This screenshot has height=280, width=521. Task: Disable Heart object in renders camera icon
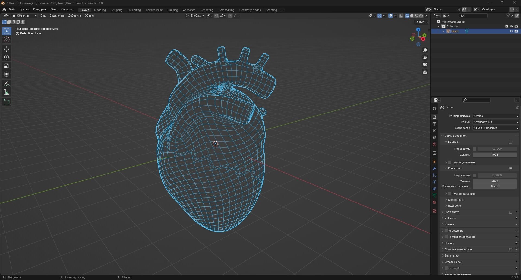click(516, 31)
